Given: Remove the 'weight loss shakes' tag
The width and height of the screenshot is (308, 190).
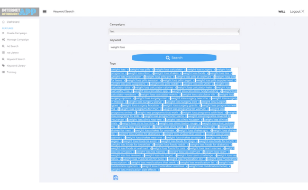Looking at the screenshot, I should tap(181, 73).
